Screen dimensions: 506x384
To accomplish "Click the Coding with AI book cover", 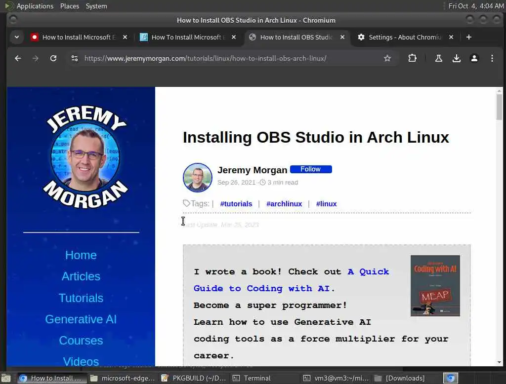I will (435, 286).
